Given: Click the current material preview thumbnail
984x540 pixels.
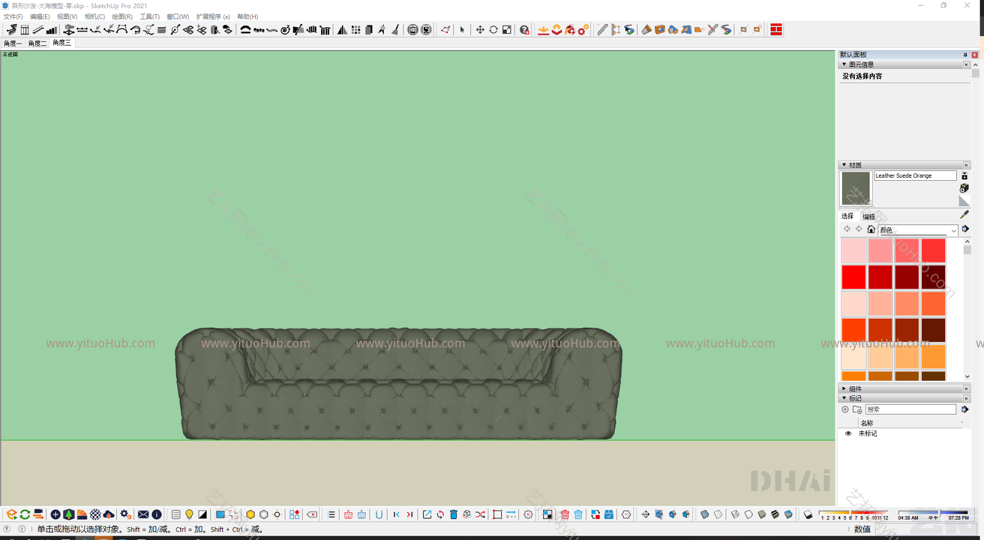Looking at the screenshot, I should 855,188.
